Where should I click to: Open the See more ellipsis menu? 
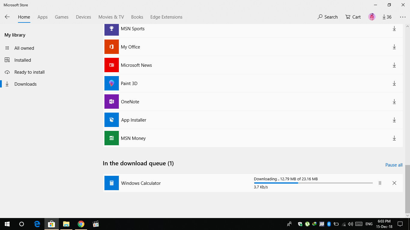point(403,17)
